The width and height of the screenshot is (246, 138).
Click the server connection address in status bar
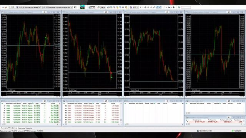pyautogui.click(x=205, y=131)
